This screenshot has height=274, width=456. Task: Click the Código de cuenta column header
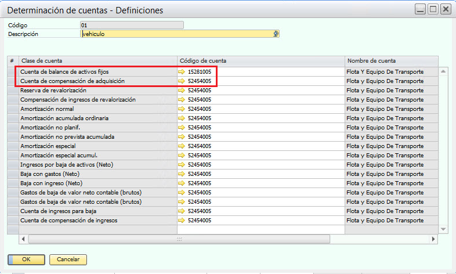pos(260,61)
